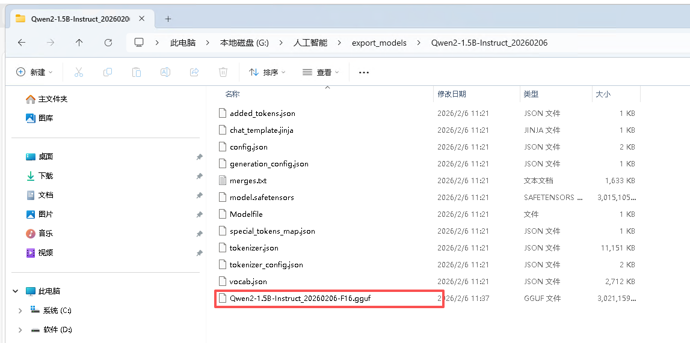Image resolution: width=690 pixels, height=343 pixels.
Task: Click the Qwen2-1.5B-Instruct_20260206 breadcrumb
Action: 489,43
